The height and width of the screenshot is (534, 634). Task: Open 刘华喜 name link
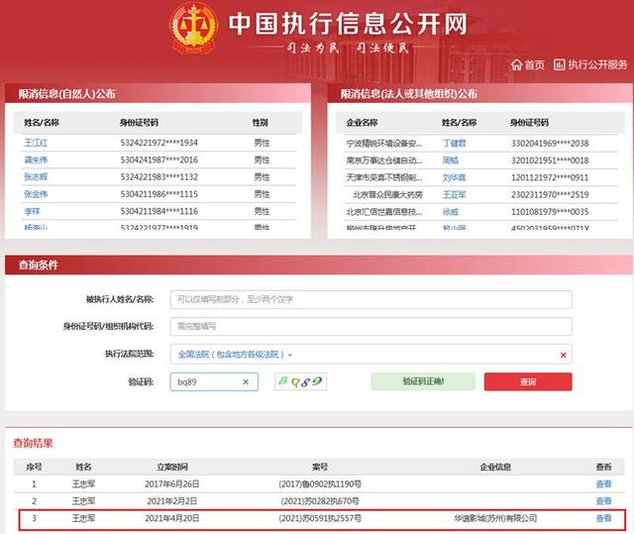tap(454, 177)
